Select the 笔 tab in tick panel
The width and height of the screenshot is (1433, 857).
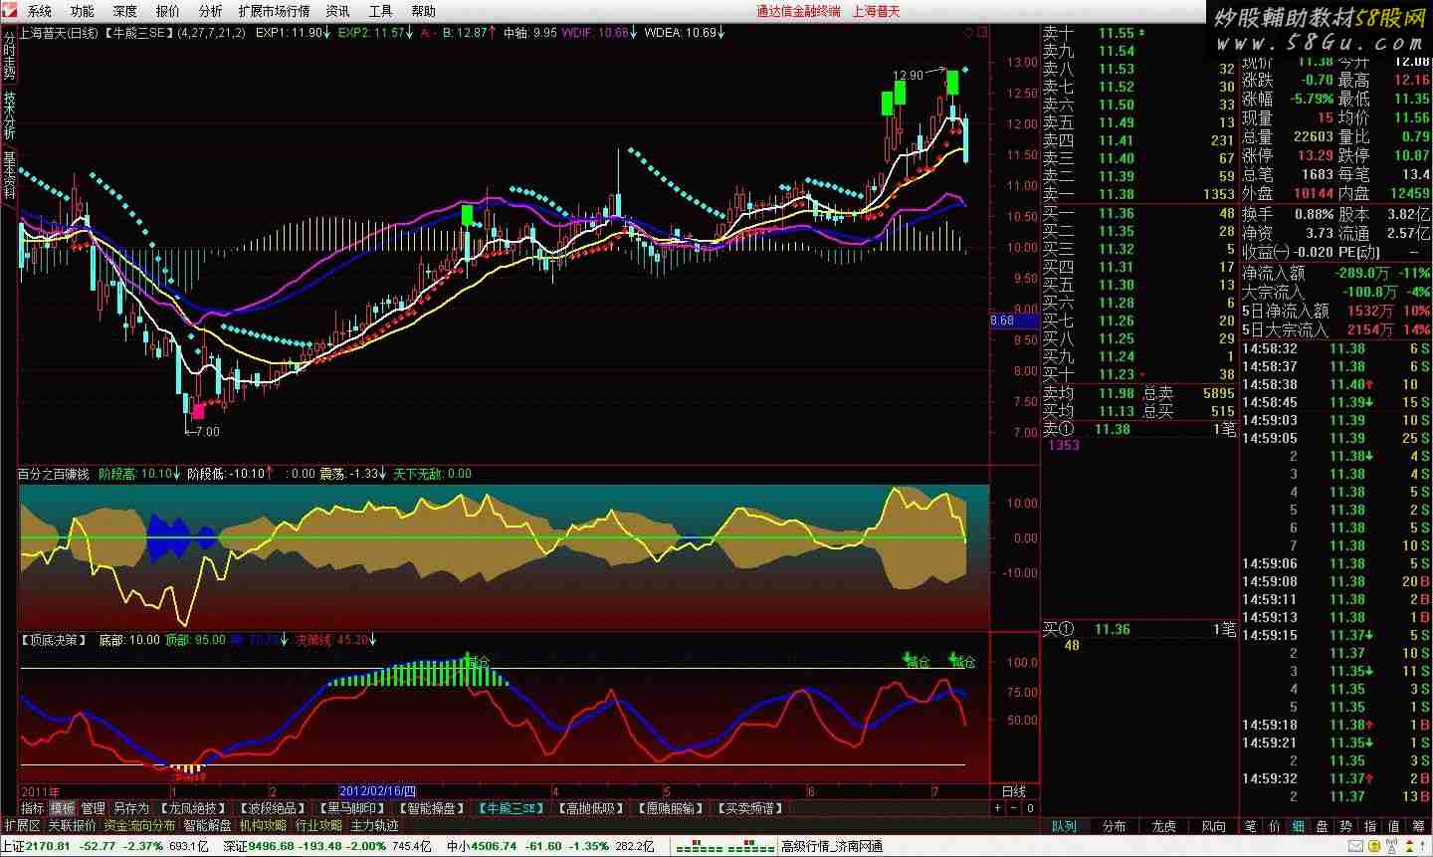click(x=1251, y=826)
